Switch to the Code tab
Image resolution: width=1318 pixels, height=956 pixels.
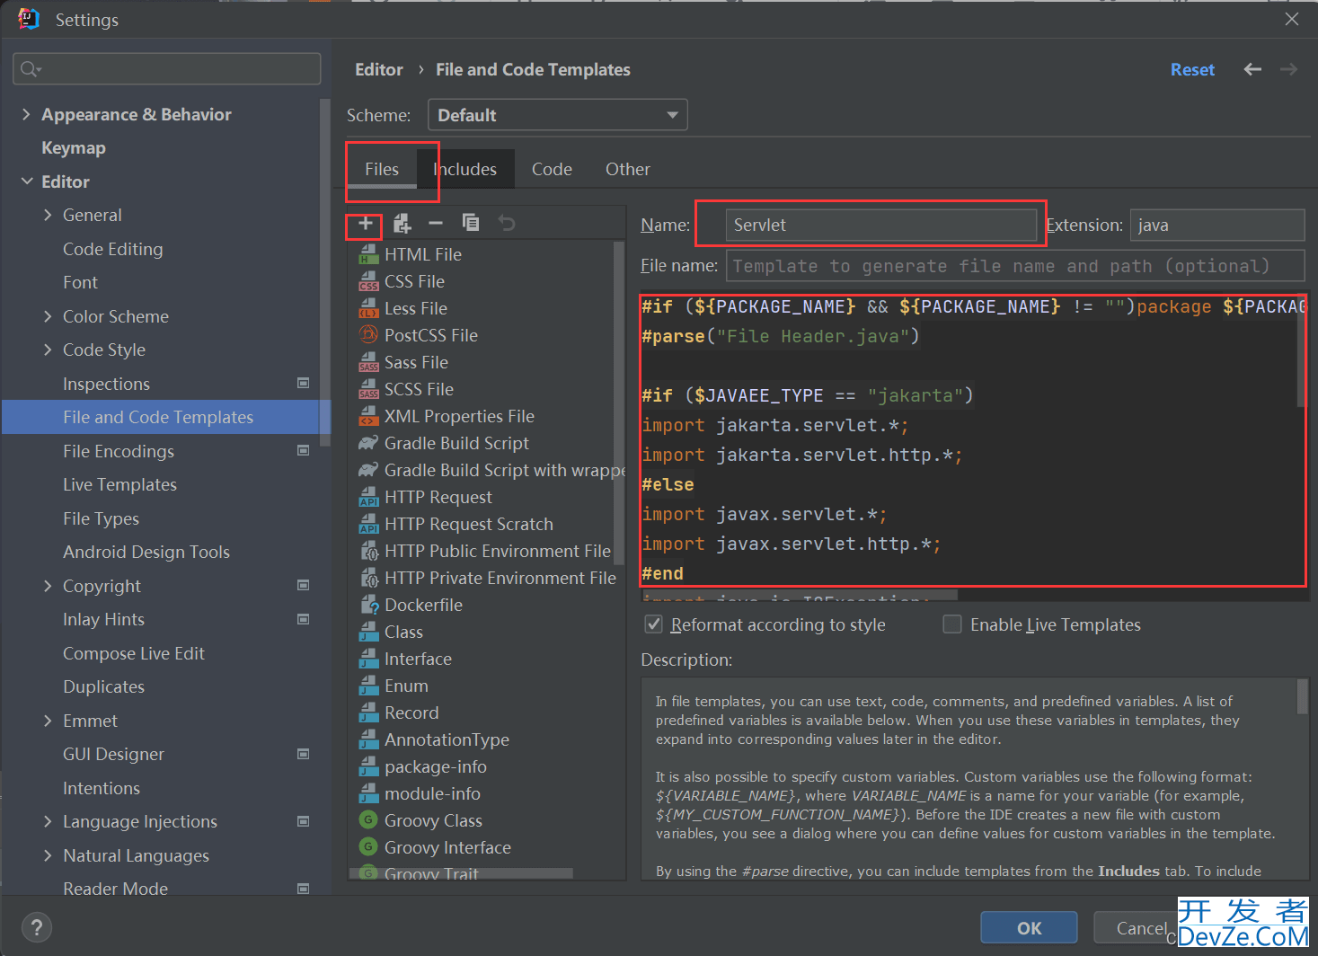tap(552, 169)
